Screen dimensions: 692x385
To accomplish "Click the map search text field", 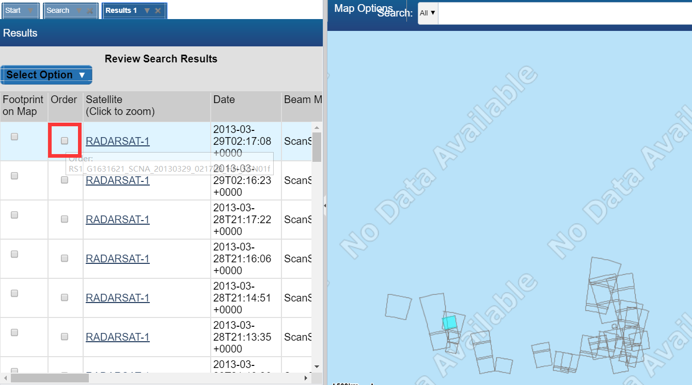I will coord(565,13).
